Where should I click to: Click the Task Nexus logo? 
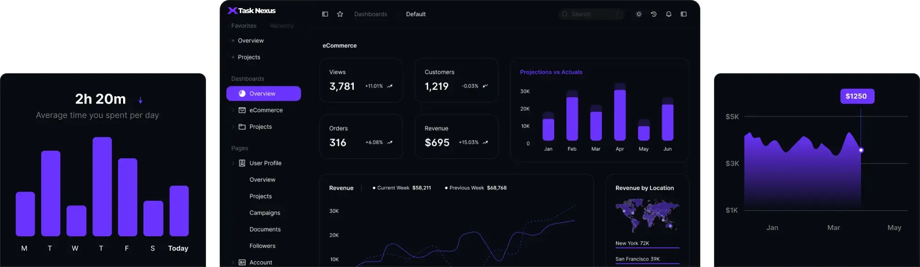click(x=252, y=10)
